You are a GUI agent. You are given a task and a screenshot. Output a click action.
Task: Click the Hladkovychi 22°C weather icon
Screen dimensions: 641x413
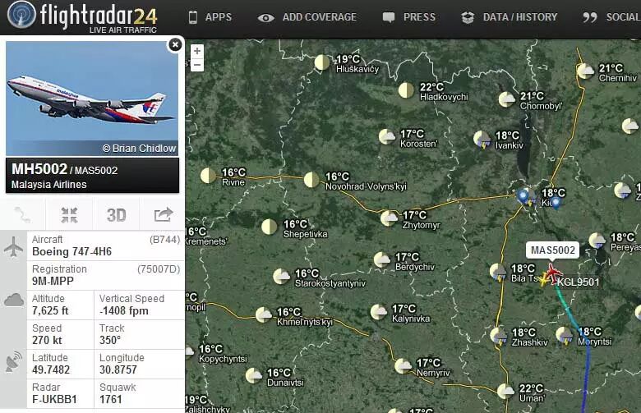406,90
